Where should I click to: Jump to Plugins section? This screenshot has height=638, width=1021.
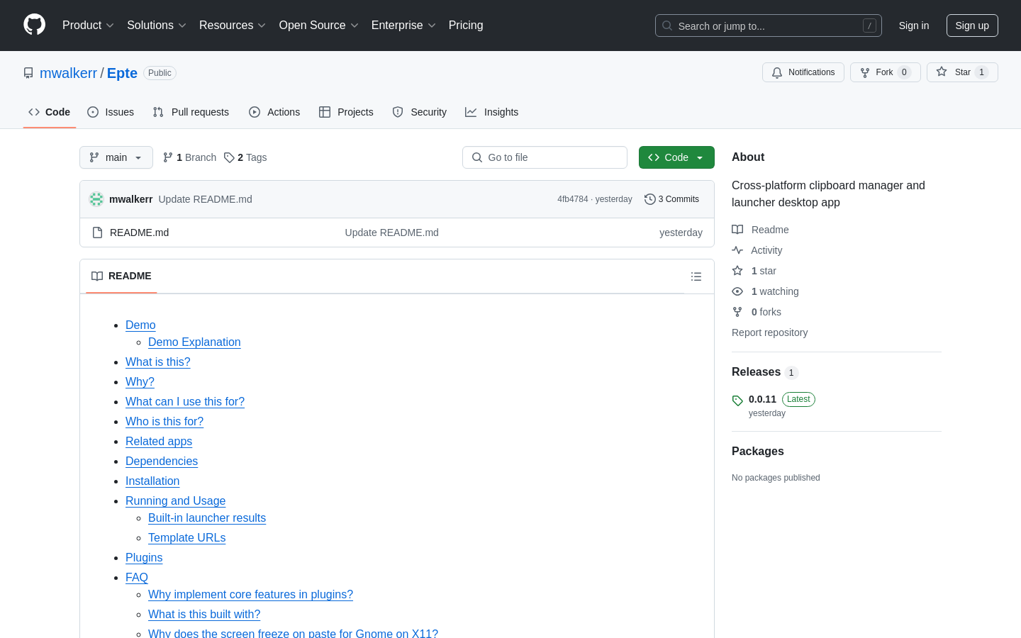144,557
